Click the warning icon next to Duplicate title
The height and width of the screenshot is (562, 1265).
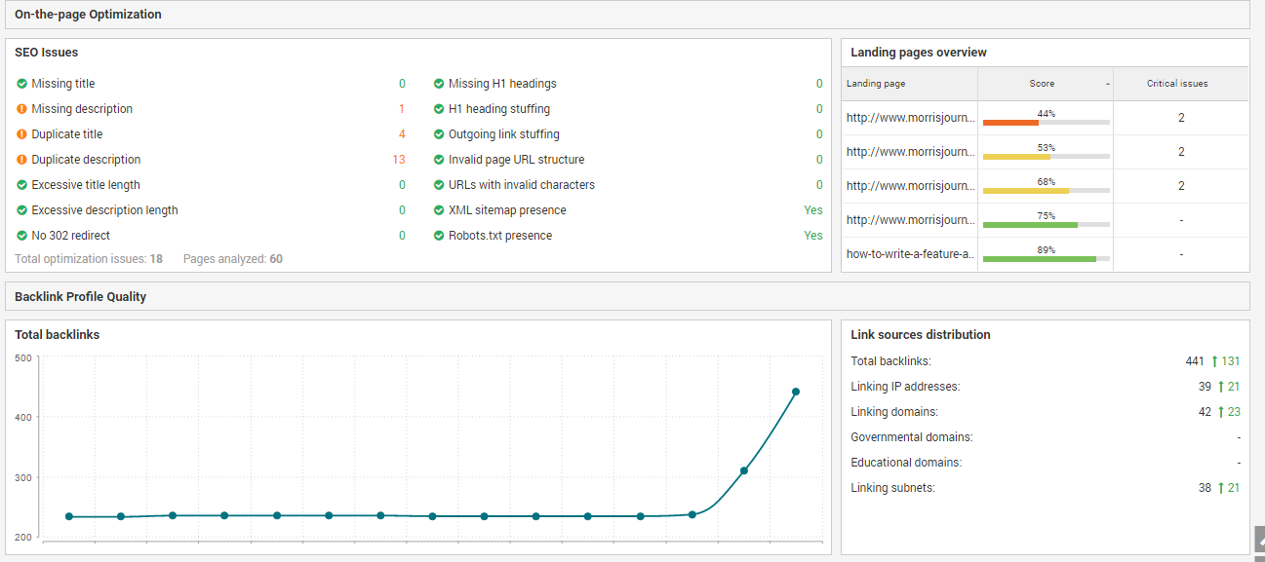pyautogui.click(x=21, y=134)
